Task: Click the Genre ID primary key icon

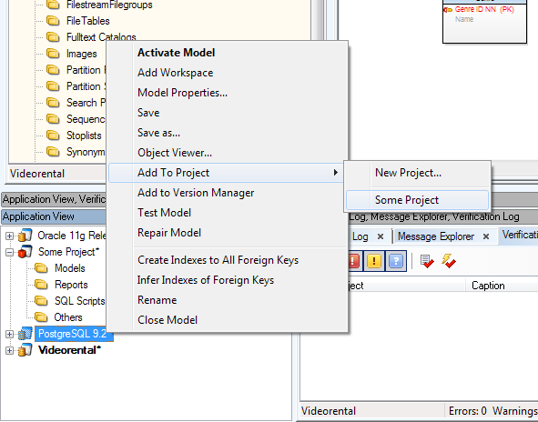Action: point(448,10)
